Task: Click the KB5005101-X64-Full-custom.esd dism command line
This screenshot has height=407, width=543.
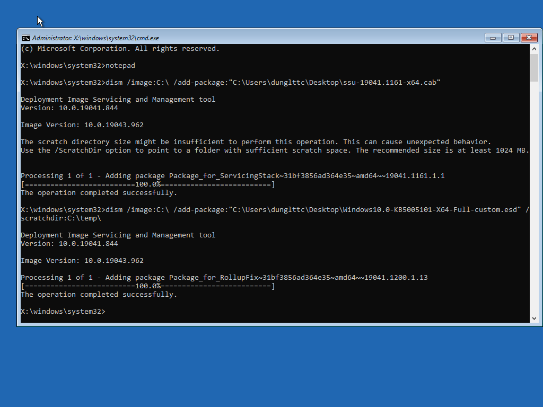Action: click(275, 210)
